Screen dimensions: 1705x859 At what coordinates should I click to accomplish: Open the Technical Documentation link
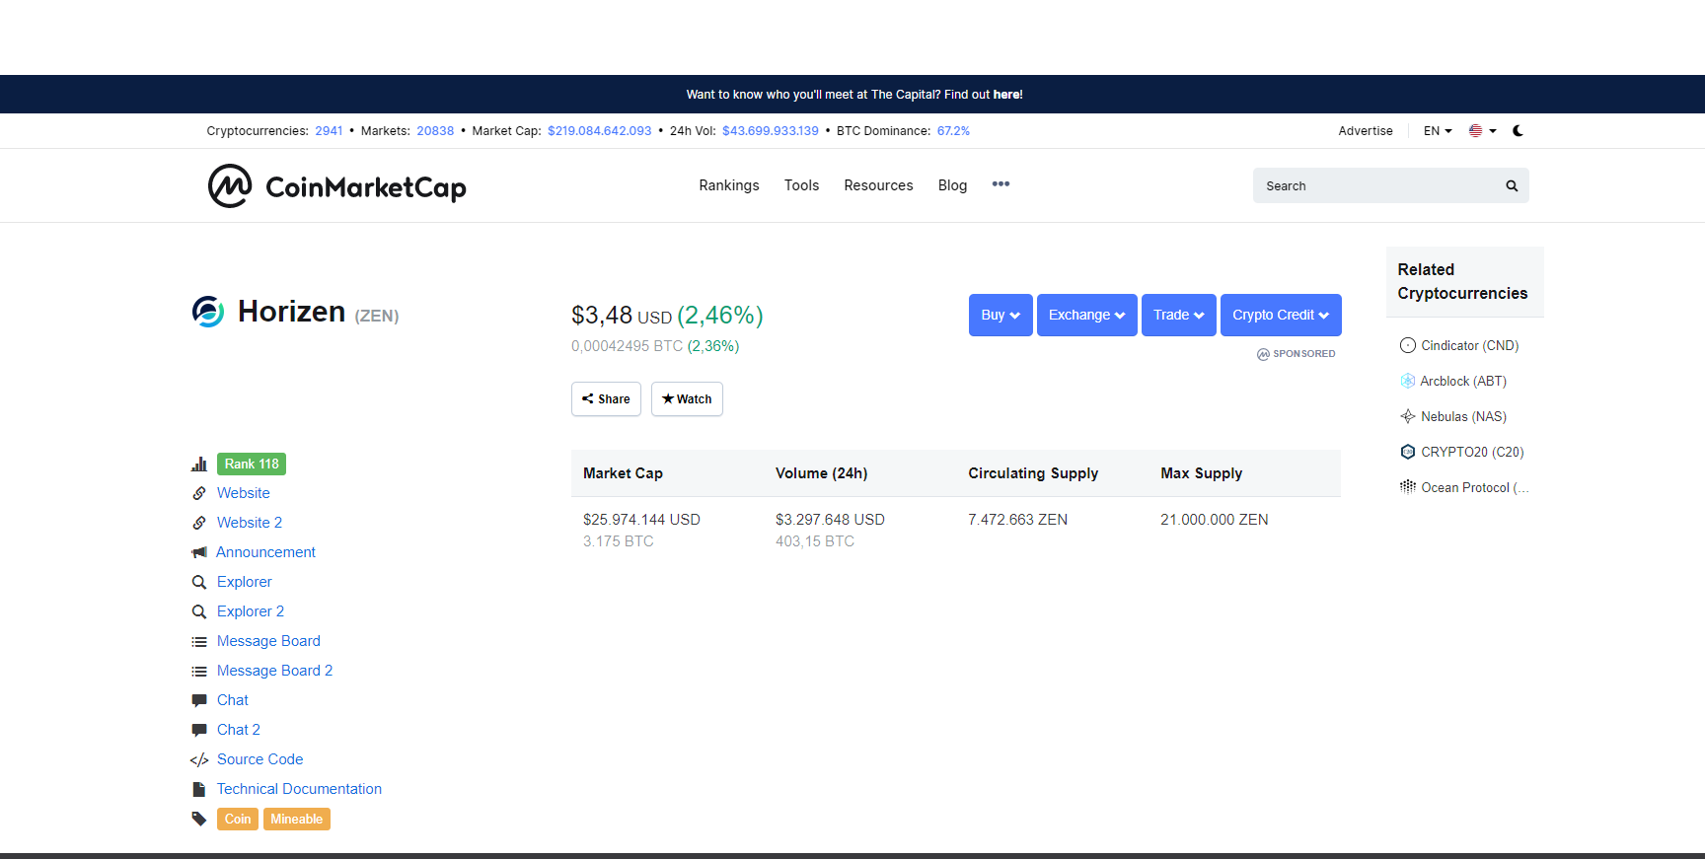coord(299,789)
